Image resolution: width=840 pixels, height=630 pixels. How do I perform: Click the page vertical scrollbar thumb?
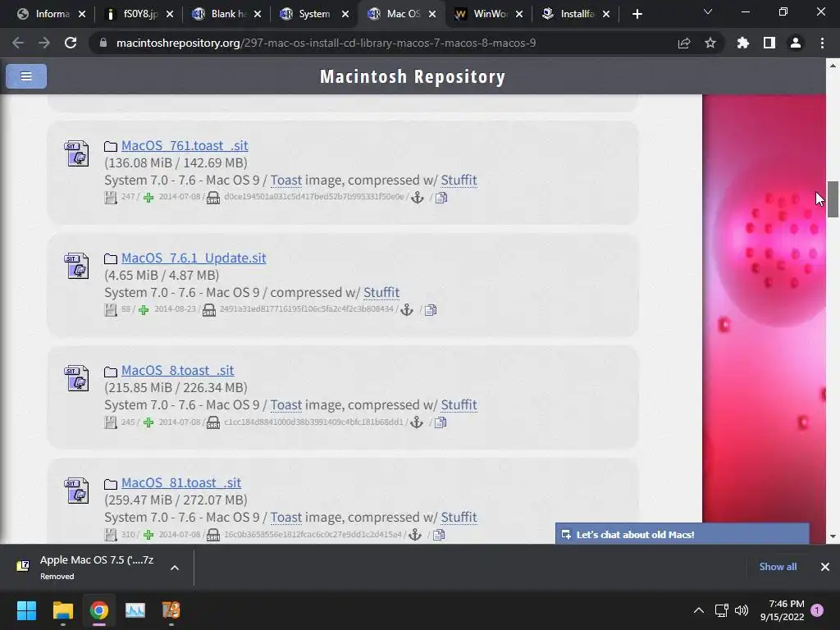(x=833, y=199)
